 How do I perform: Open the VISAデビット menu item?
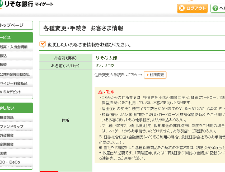[x=11, y=92]
